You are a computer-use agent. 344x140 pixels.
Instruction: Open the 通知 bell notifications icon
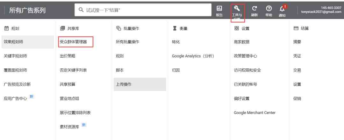[x=282, y=9]
